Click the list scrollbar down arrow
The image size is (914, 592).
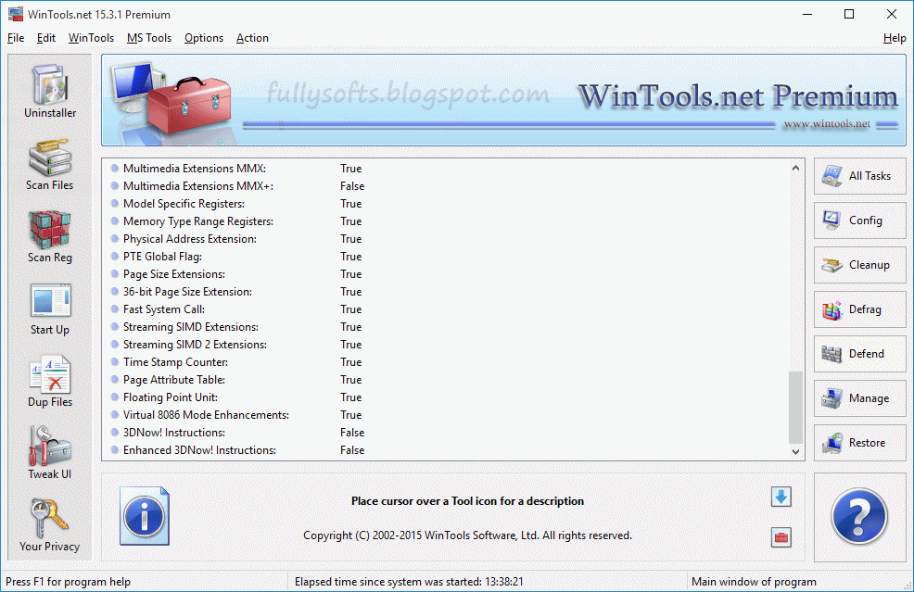tap(795, 451)
